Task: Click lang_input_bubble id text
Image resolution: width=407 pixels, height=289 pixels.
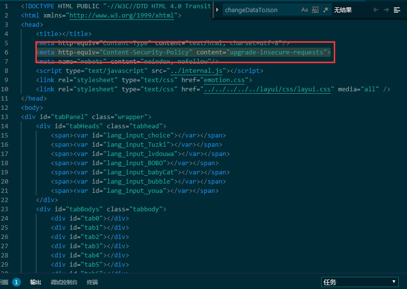Action: 138,181
